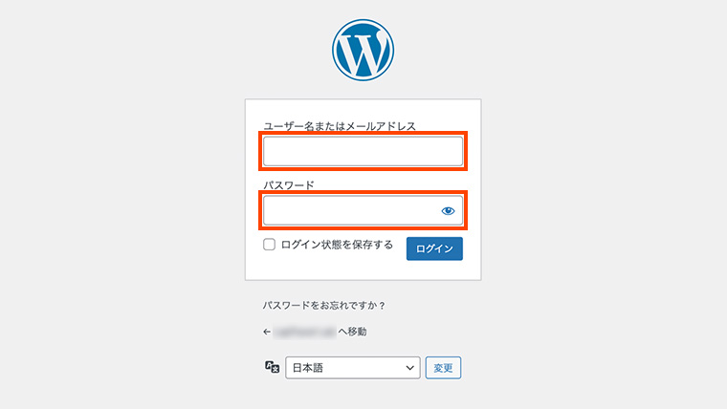Enable the ログイン状態を保存する checkbox

270,245
